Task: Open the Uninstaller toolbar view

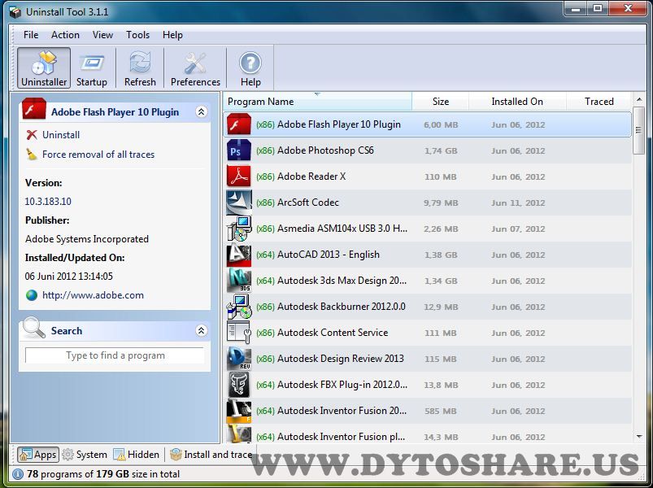Action: (44, 68)
